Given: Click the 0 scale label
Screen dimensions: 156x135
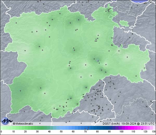Looking at the screenshot, I should click(x=1, y=132).
